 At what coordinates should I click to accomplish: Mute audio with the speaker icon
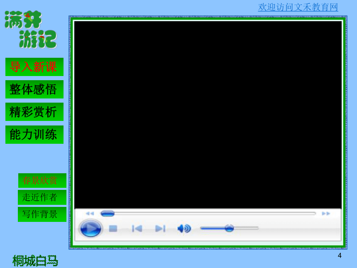click(x=184, y=229)
